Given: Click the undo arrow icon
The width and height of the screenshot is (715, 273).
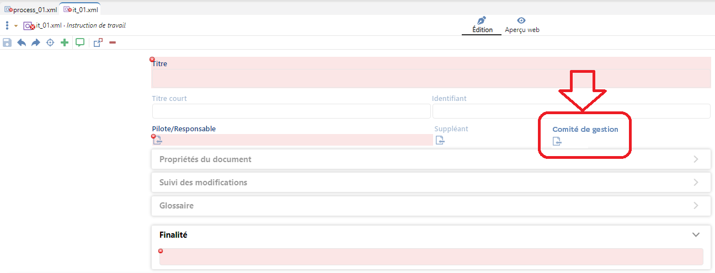Looking at the screenshot, I should pyautogui.click(x=22, y=42).
